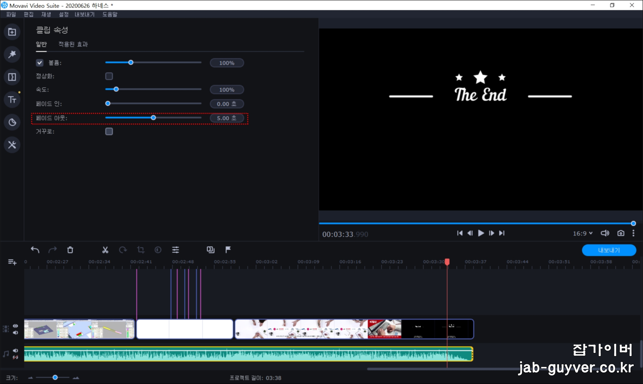The height and width of the screenshot is (384, 643).
Task: Click the Transition wizard icon
Action: (211, 250)
